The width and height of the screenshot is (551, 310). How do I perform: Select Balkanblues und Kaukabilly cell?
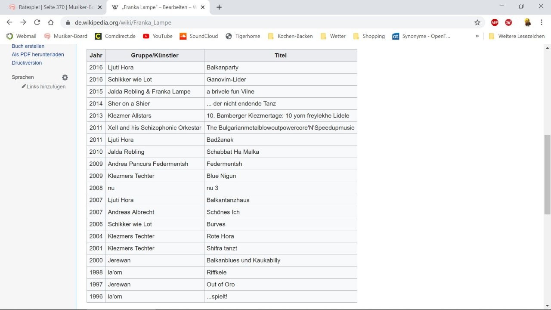tap(280, 260)
